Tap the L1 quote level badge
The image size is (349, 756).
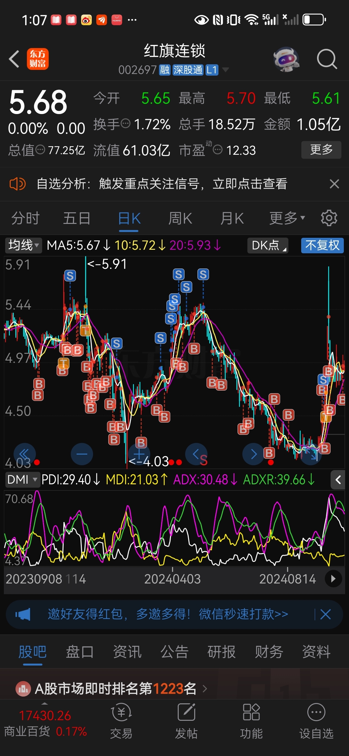coord(212,70)
